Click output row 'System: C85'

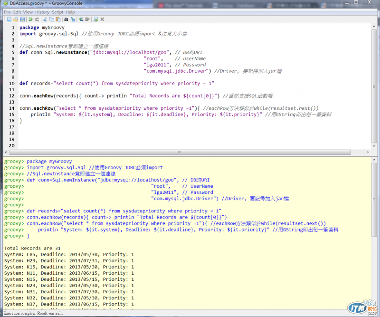pyautogui.click(x=69, y=254)
